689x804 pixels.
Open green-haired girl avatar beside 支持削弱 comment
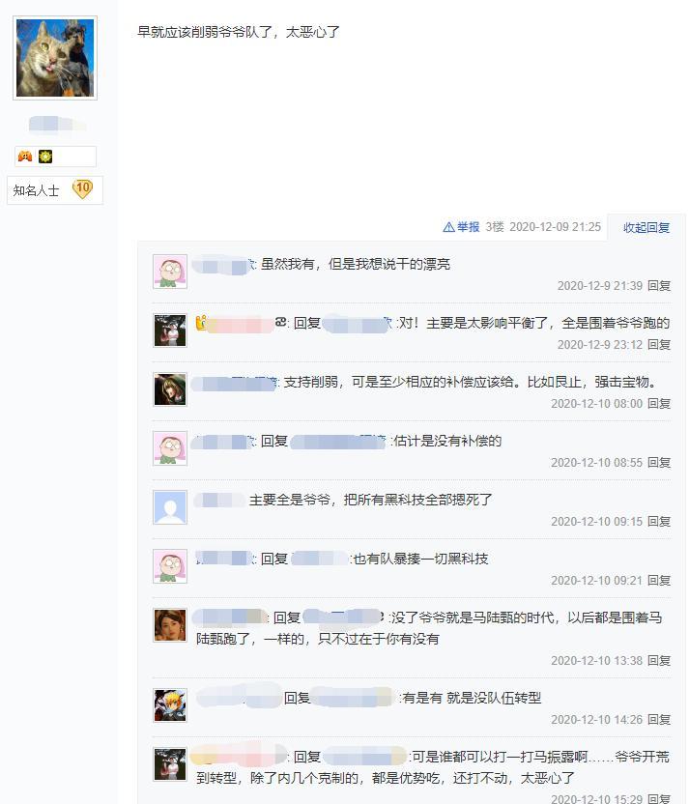point(170,389)
